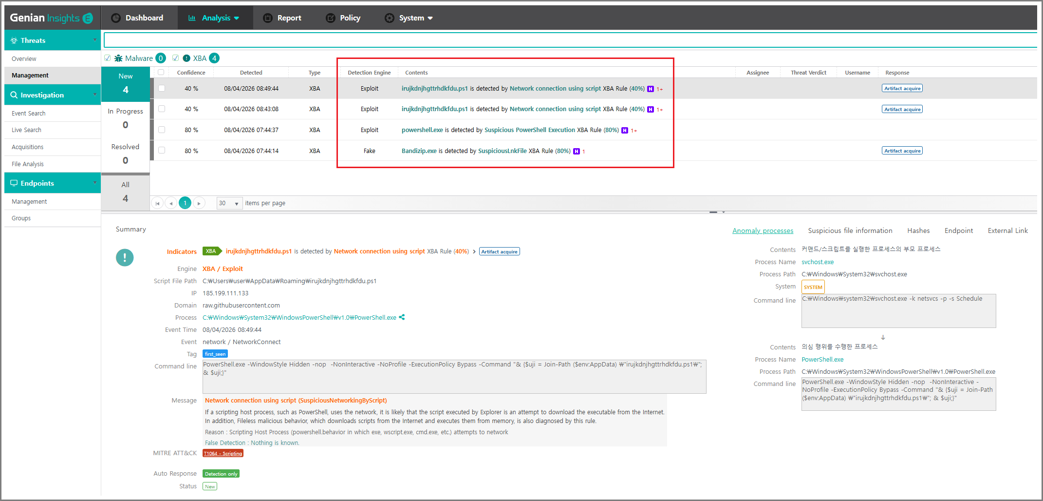The height and width of the screenshot is (501, 1043).
Task: Click the purple N badge on the powershell.exe row
Action: [625, 130]
